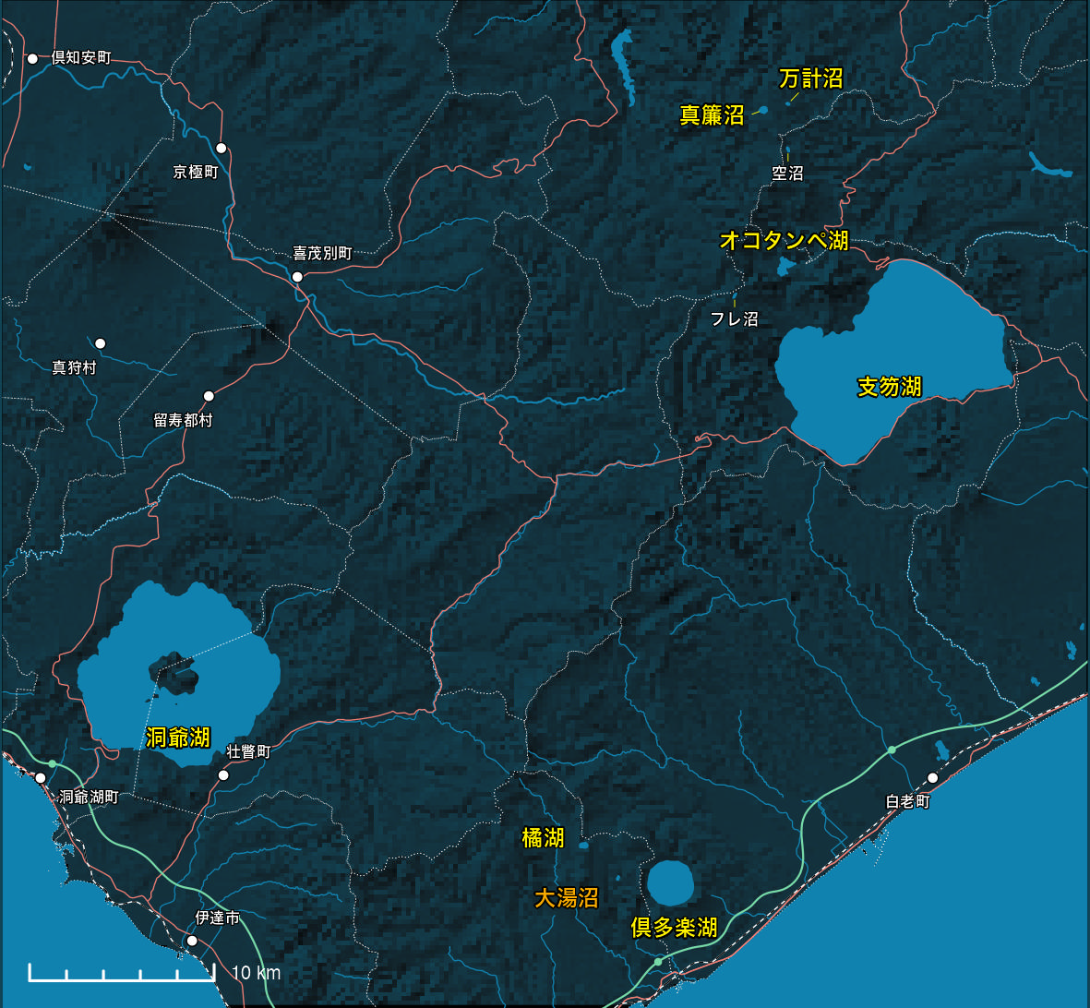Select the フレ沼 pond label
1090x1008 pixels.
[x=734, y=319]
